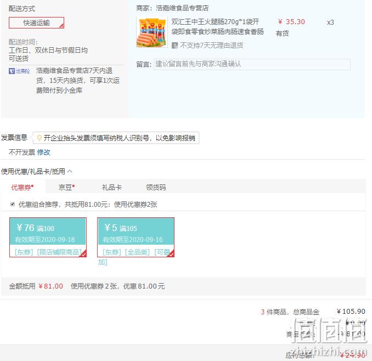Click the ¥35.30 product price
Image resolution: width=372 pixels, height=361 pixels.
pyautogui.click(x=291, y=22)
